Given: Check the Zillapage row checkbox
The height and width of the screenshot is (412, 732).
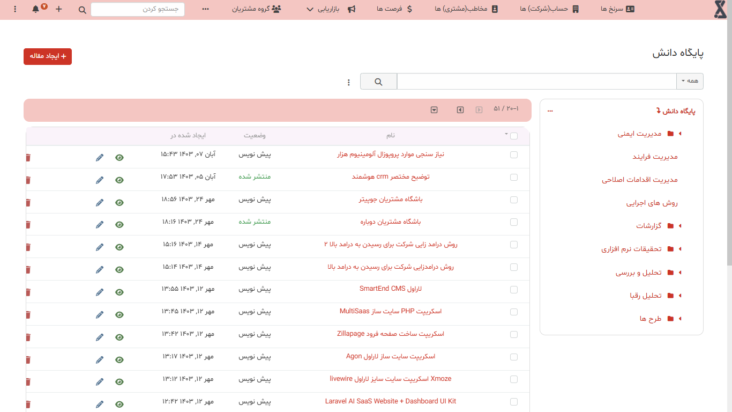Looking at the screenshot, I should pyautogui.click(x=514, y=334).
